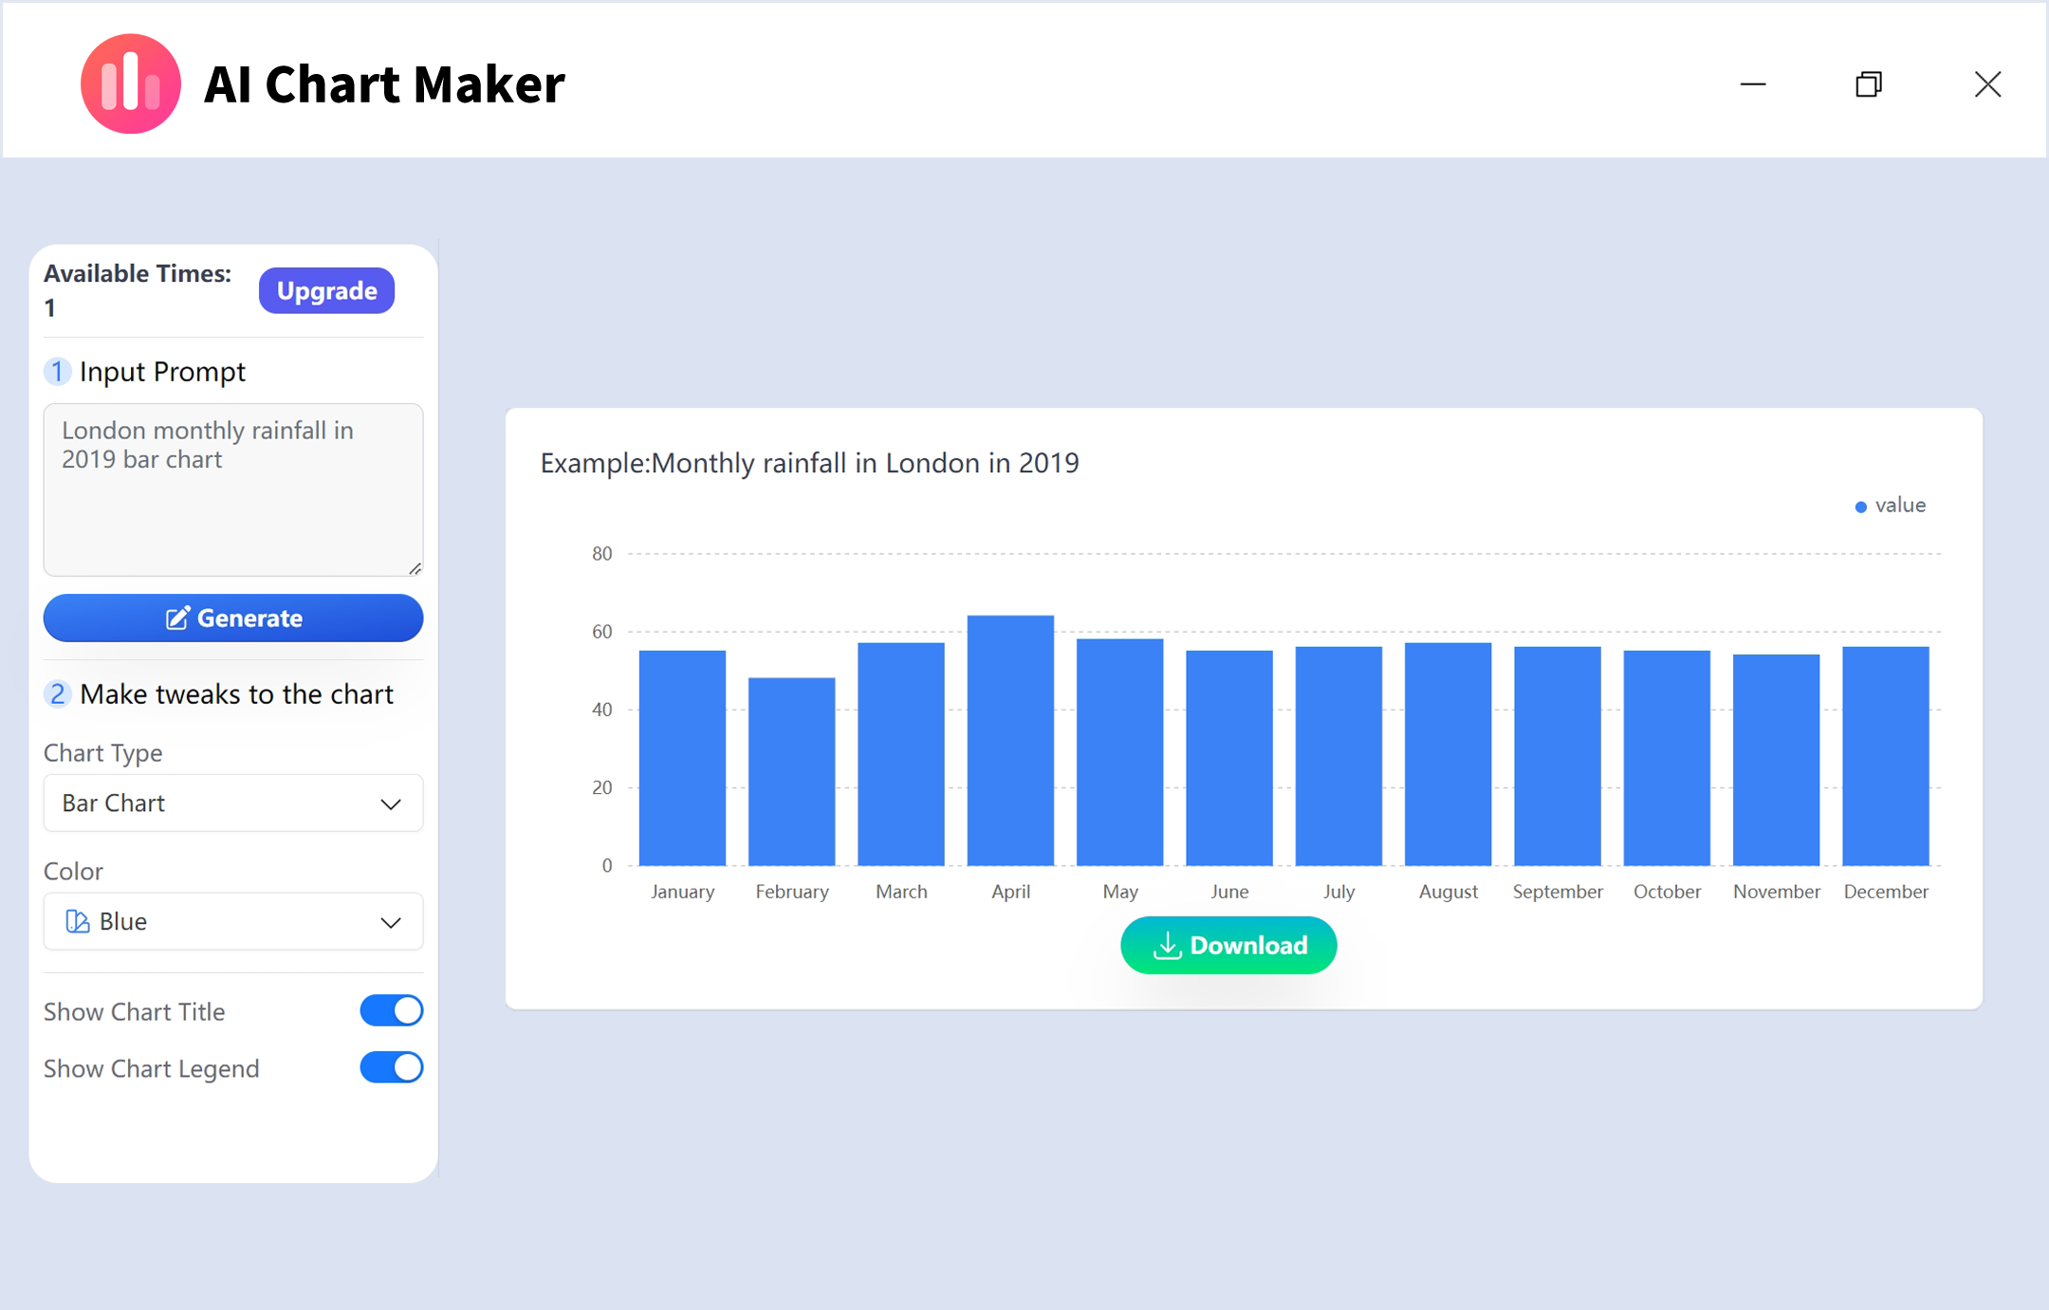2049x1310 pixels.
Task: Click the chevron arrow of Bar Chart selector
Action: coord(391,804)
